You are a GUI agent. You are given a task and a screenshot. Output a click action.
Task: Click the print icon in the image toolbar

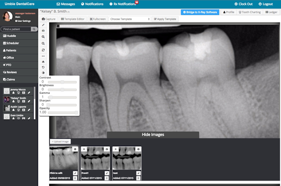[43, 30]
